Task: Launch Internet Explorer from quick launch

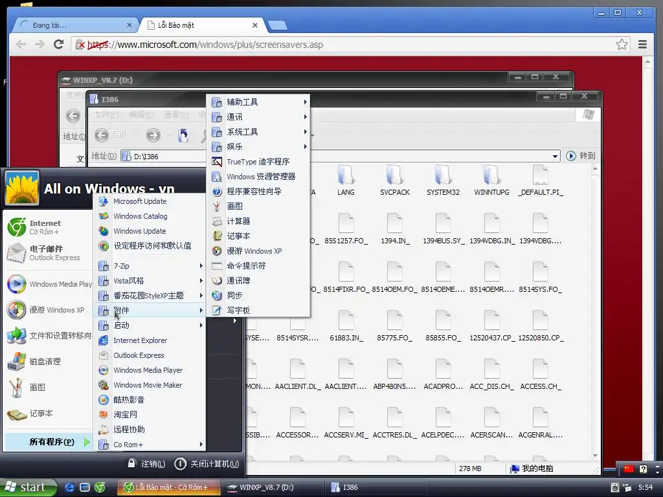Action: [69, 487]
